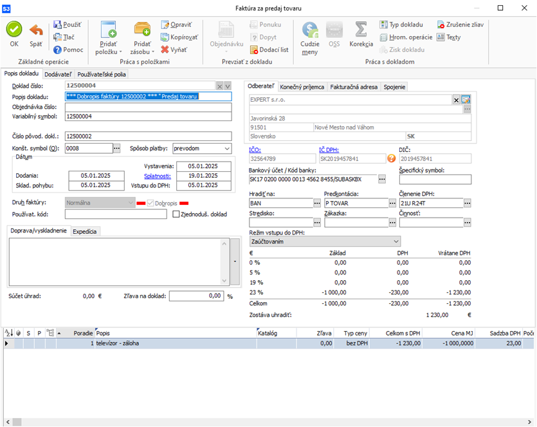Screen dimensions: 537x427
Task: Select the televízor - záloha row
Action: point(174,343)
